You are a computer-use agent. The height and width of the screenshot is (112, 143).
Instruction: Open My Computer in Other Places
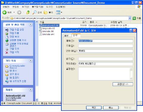(x=14, y=78)
